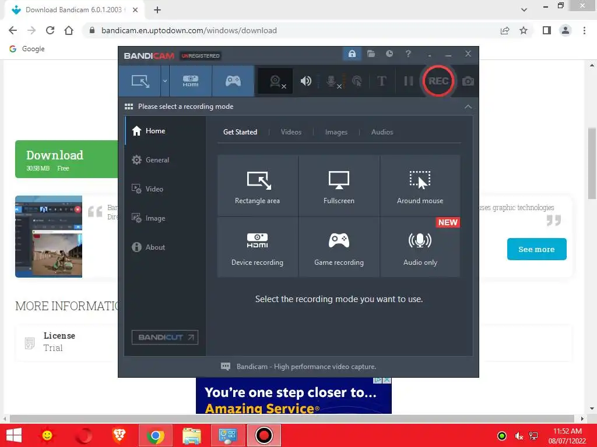Switch to Videos tab
This screenshot has width=597, height=447.
tap(291, 132)
